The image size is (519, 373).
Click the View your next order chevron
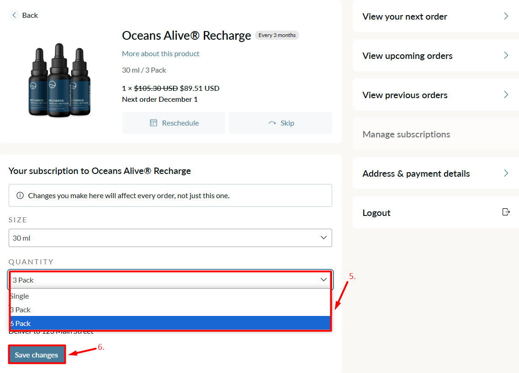pyautogui.click(x=506, y=16)
